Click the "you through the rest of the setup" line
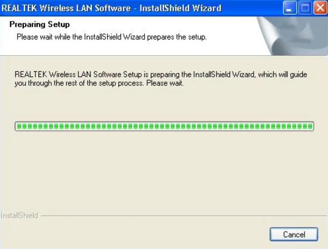328x249 pixels. [x=79, y=83]
